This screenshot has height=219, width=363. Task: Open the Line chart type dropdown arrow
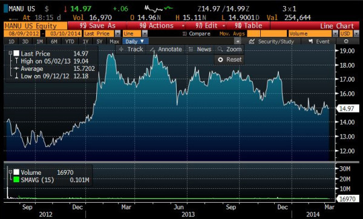point(145,34)
